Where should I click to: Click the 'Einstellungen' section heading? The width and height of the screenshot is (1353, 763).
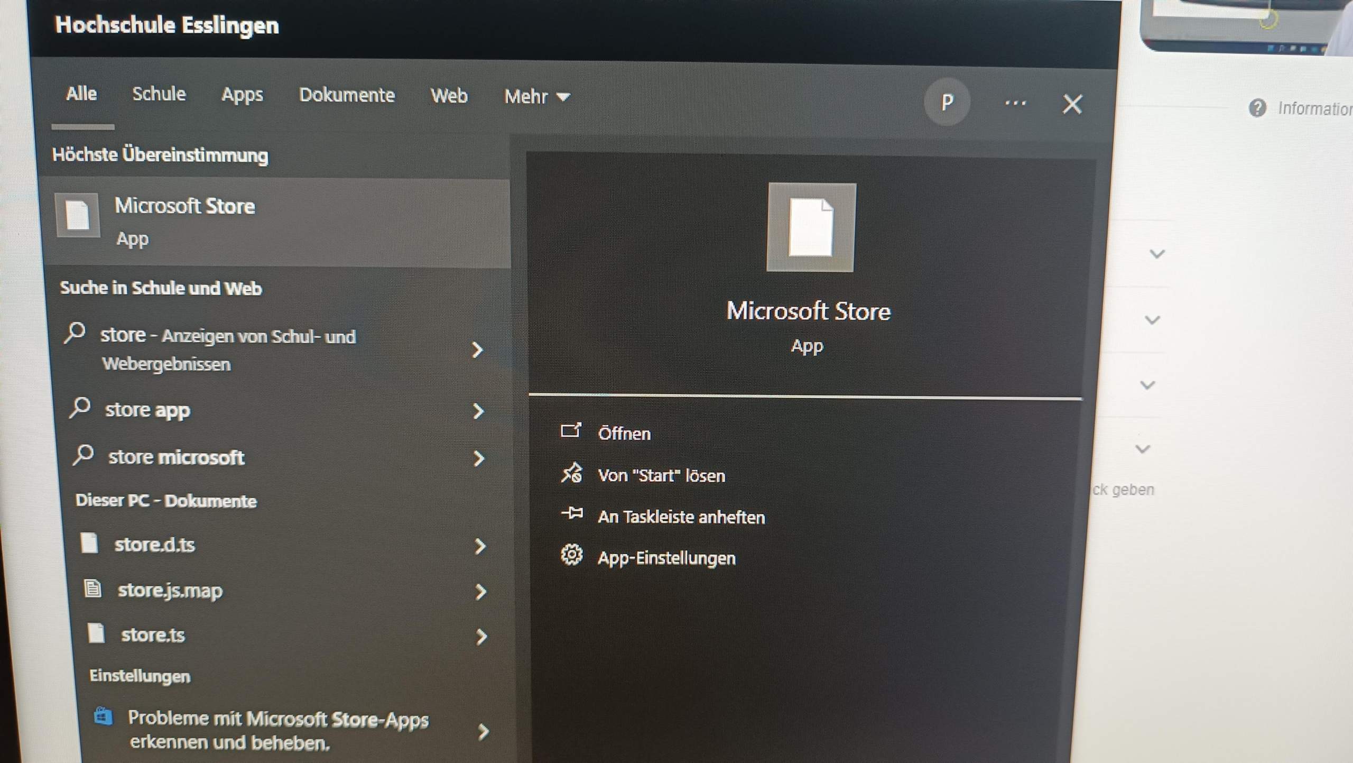tap(140, 676)
